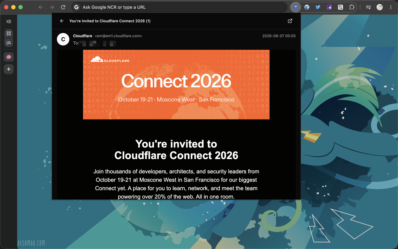Screen dimensions: 398x249
Task: Open the sidebar grid overview icon
Action: [9, 33]
